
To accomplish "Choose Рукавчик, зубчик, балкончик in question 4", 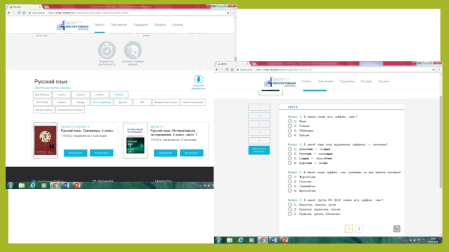I will click(290, 214).
